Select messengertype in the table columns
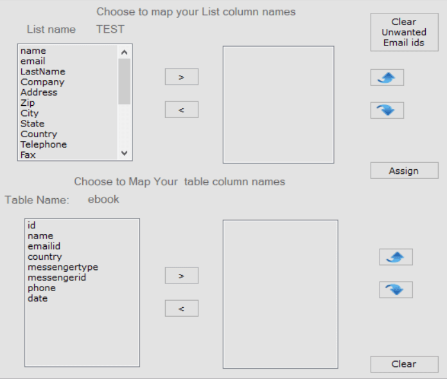The image size is (447, 379). coord(63,267)
